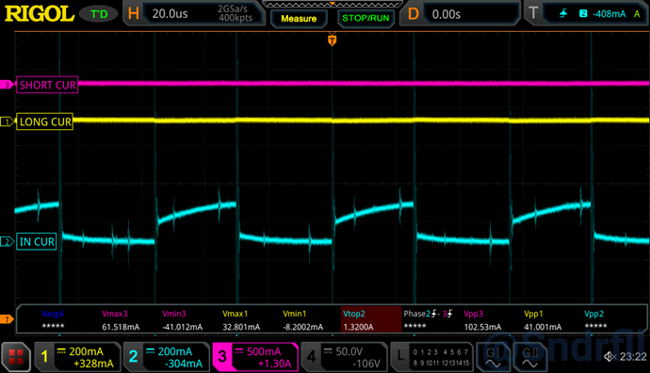Click the T'D trigger status indicator
This screenshot has height=373, width=650.
99,14
